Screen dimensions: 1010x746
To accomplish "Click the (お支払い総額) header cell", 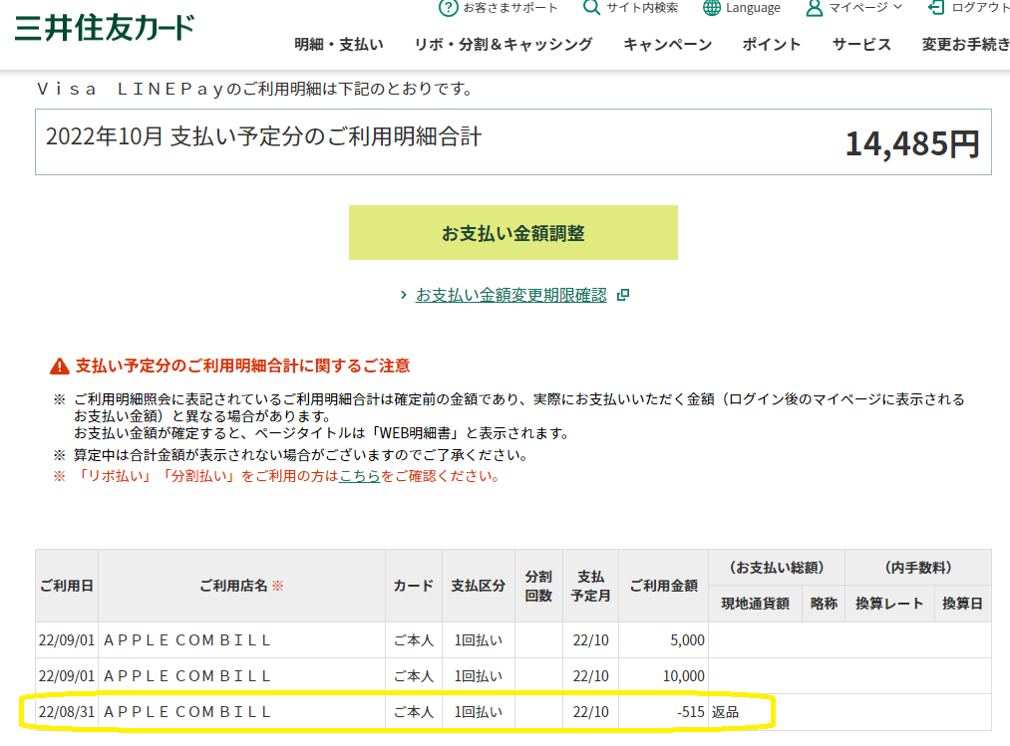I will 776,568.
